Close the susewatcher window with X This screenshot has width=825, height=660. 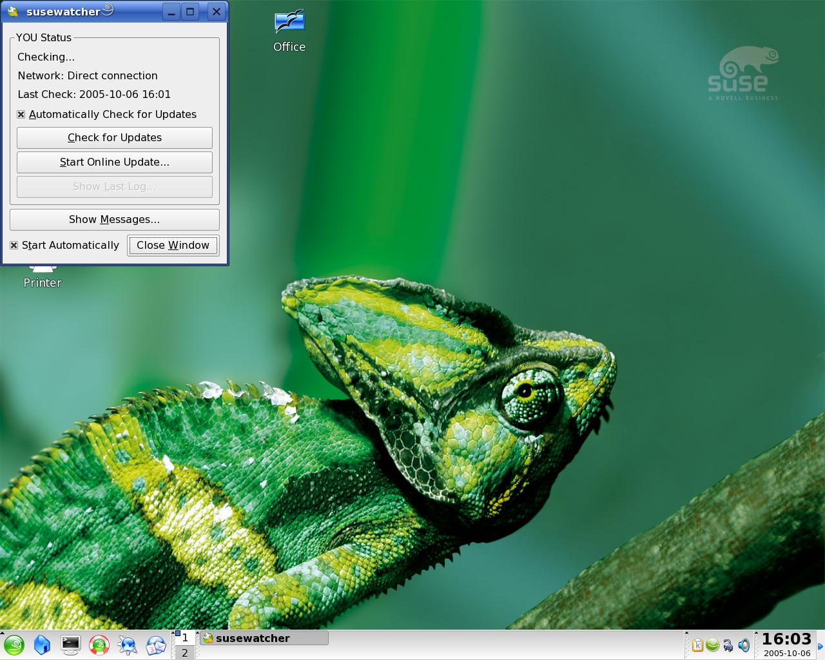tap(217, 12)
